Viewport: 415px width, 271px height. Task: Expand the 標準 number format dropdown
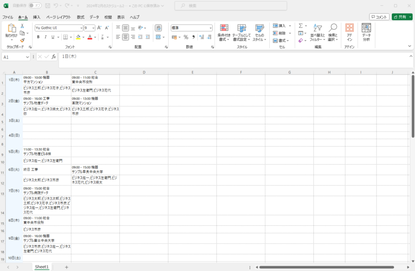coord(210,28)
